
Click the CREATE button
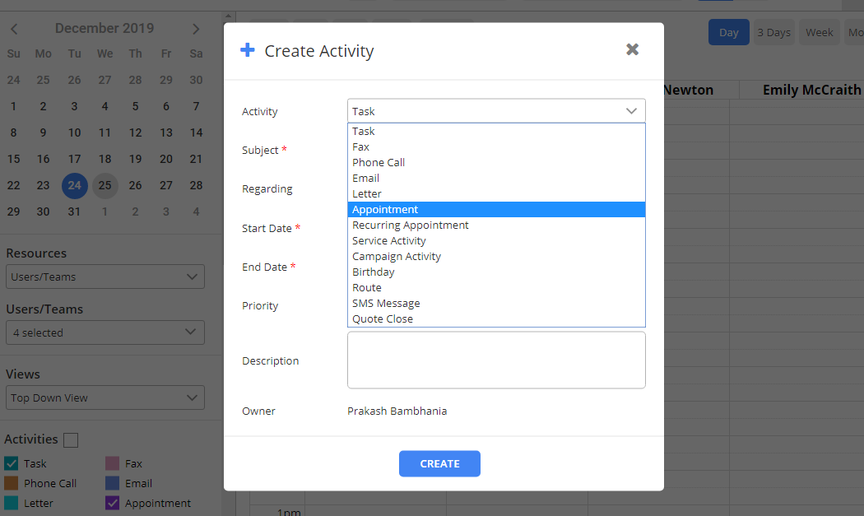pyautogui.click(x=439, y=463)
